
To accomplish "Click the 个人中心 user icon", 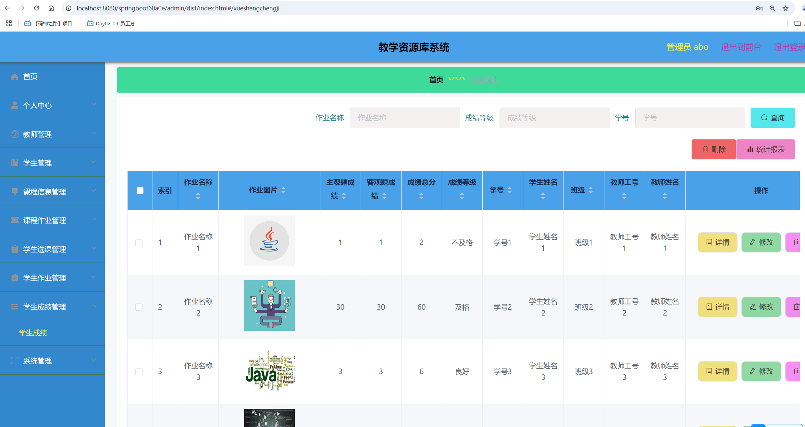I will 15,105.
